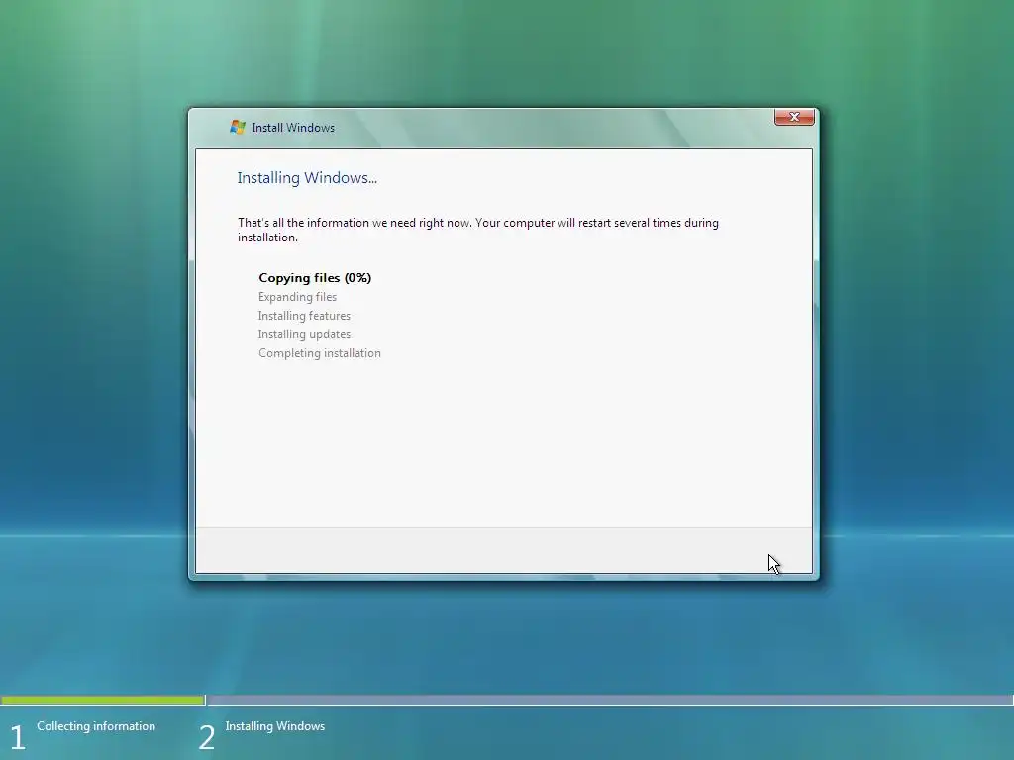Click the stage number 1
Image resolution: width=1014 pixels, height=760 pixels.
(x=18, y=737)
